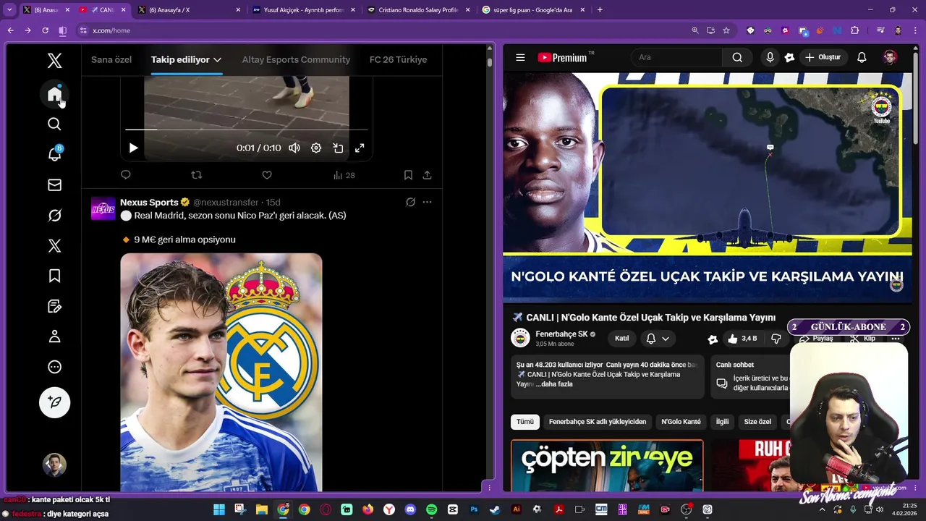Viewport: 926px width, 521px height.
Task: Open More circle menu in X sidebar
Action: click(54, 367)
